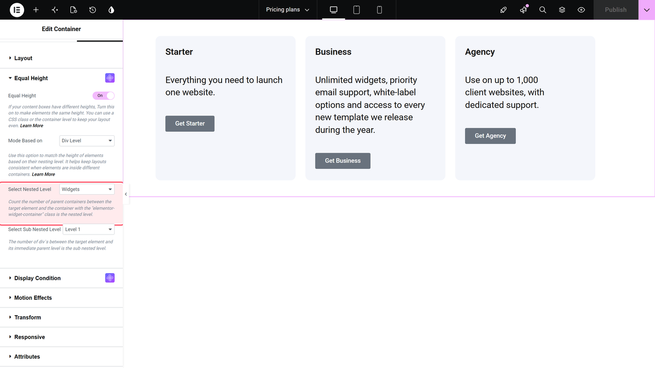The width and height of the screenshot is (655, 368).
Task: Click the rocket launch icon
Action: [x=504, y=10]
